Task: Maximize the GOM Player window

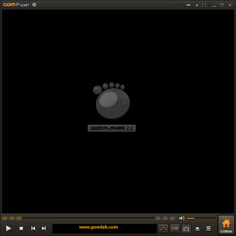Action: (222, 5)
